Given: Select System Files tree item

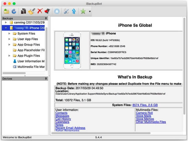Looking at the screenshot, I should pyautogui.click(x=26, y=34).
